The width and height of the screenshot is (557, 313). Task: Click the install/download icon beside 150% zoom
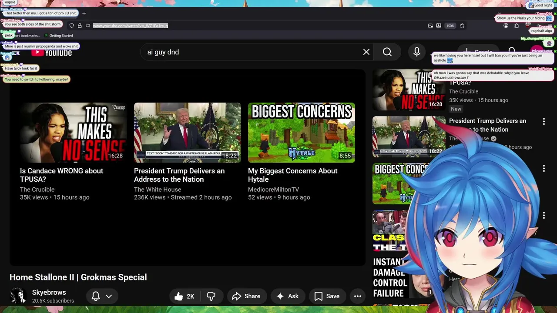pos(439,26)
